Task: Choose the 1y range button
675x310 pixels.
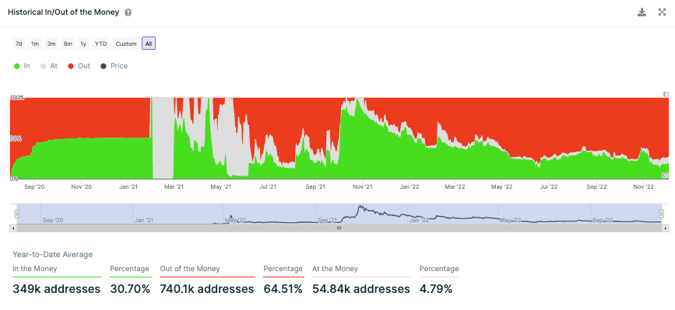Action: coord(83,44)
